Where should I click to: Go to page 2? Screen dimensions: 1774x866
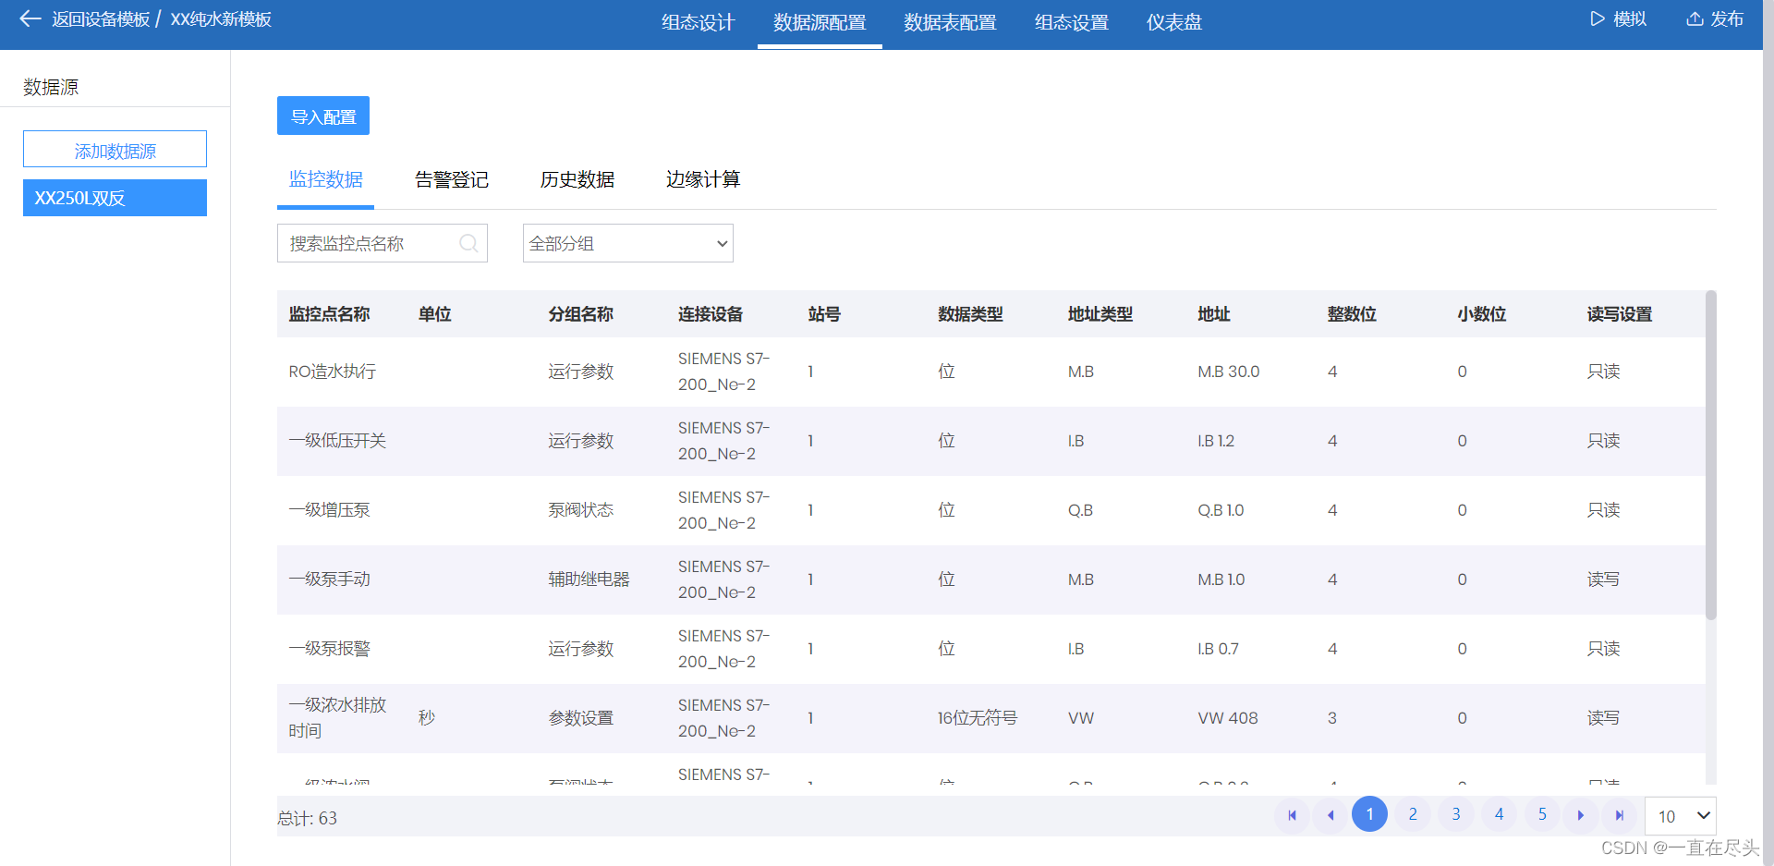(1413, 814)
